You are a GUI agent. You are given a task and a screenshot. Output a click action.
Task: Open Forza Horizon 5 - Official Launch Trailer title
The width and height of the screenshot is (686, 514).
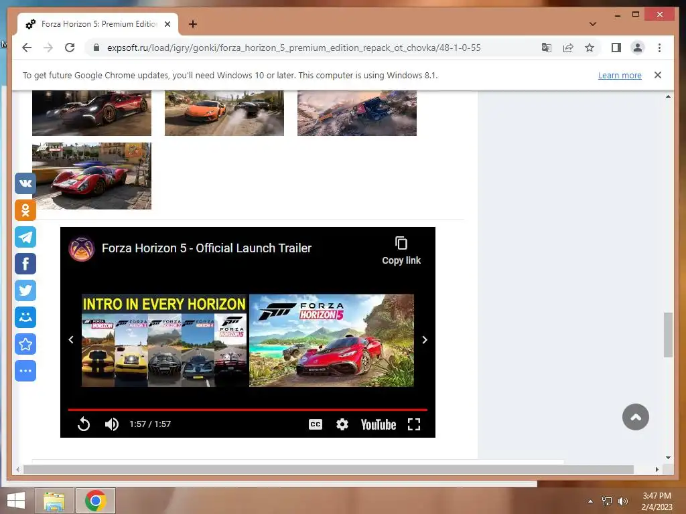pos(206,248)
